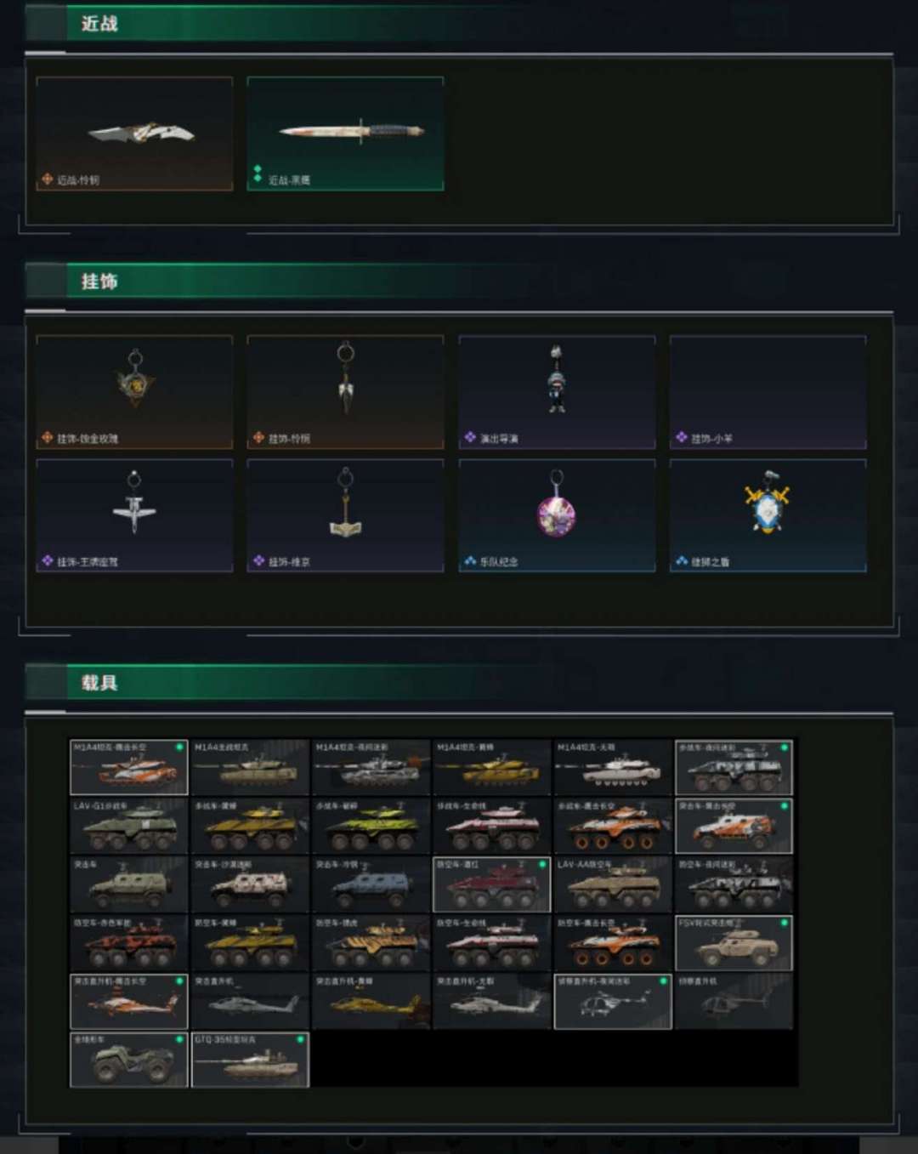Select the GTQ-35 light tank thumbnail
Screen dimensions: 918x1154
(250, 1060)
